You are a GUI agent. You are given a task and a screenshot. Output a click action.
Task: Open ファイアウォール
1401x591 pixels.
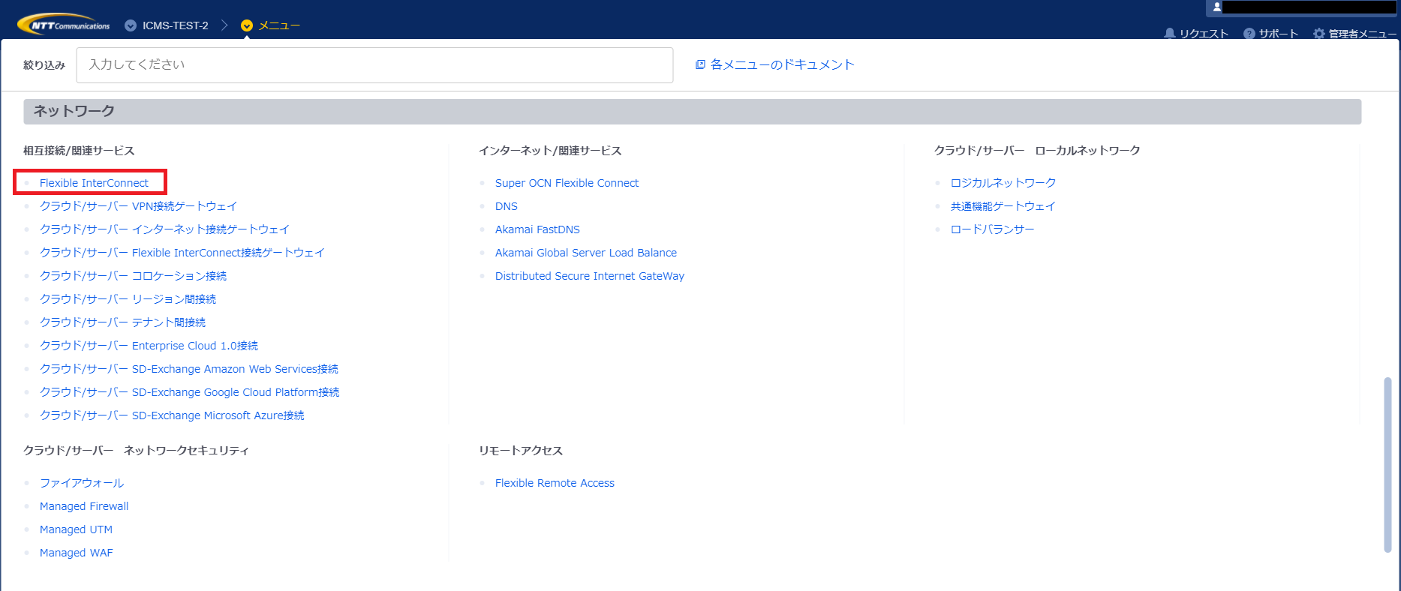pos(82,483)
